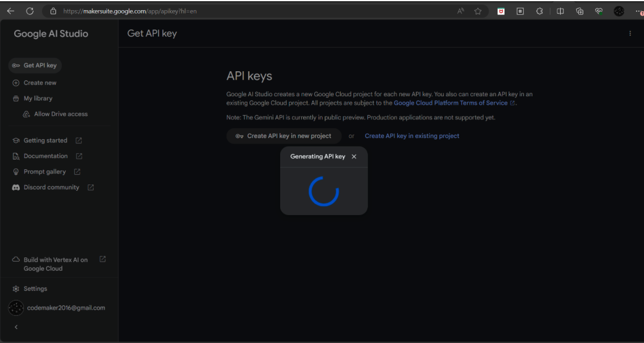The image size is (644, 343).
Task: Click the Documentation search-page icon
Action: [x=16, y=156]
